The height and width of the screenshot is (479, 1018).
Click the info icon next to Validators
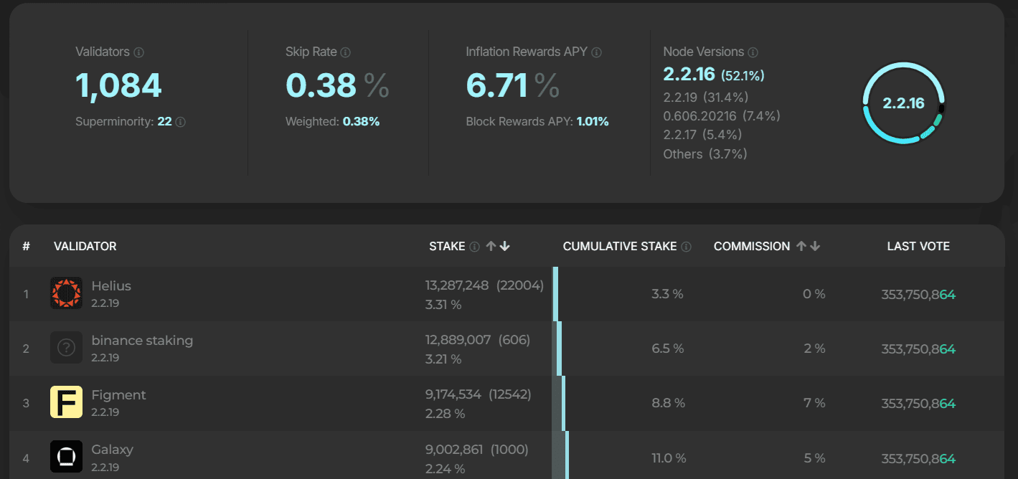139,52
